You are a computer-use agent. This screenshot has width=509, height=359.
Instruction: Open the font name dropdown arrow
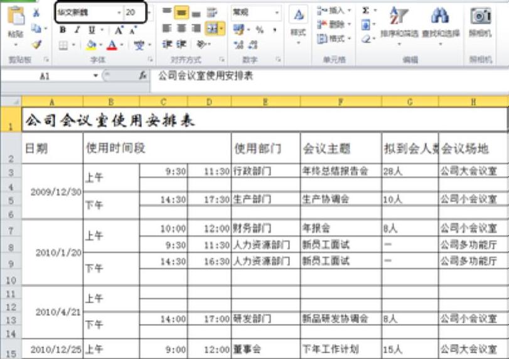pyautogui.click(x=119, y=13)
